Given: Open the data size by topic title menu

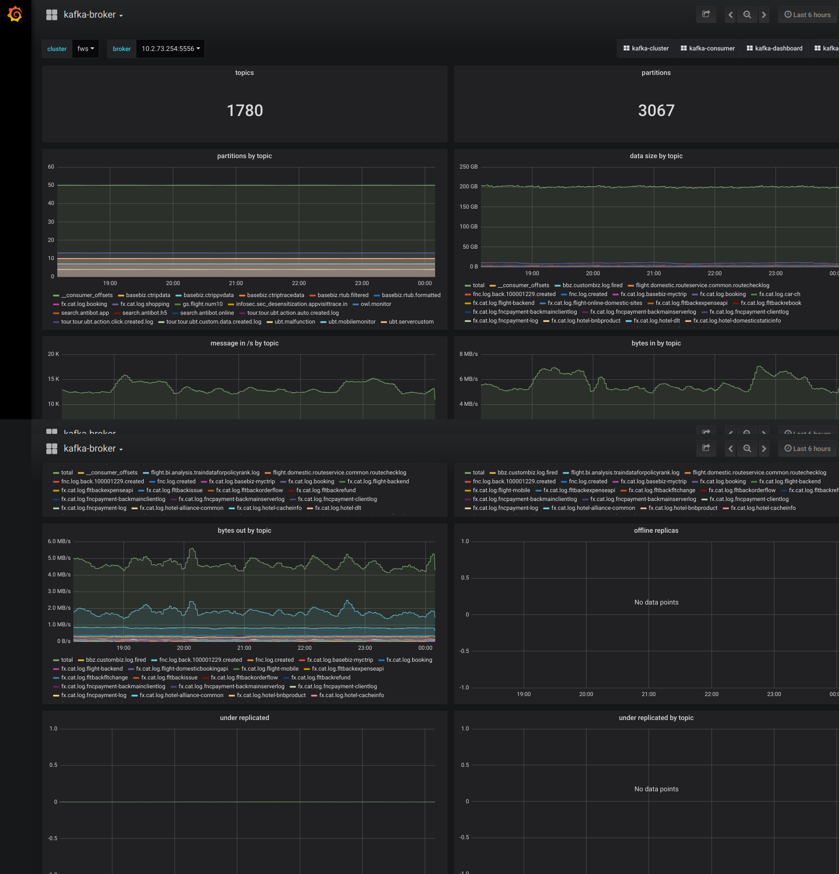Looking at the screenshot, I should click(656, 156).
